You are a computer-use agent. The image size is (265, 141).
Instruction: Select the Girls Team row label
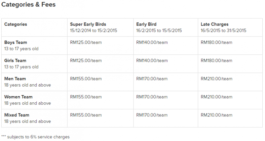coord(15,60)
